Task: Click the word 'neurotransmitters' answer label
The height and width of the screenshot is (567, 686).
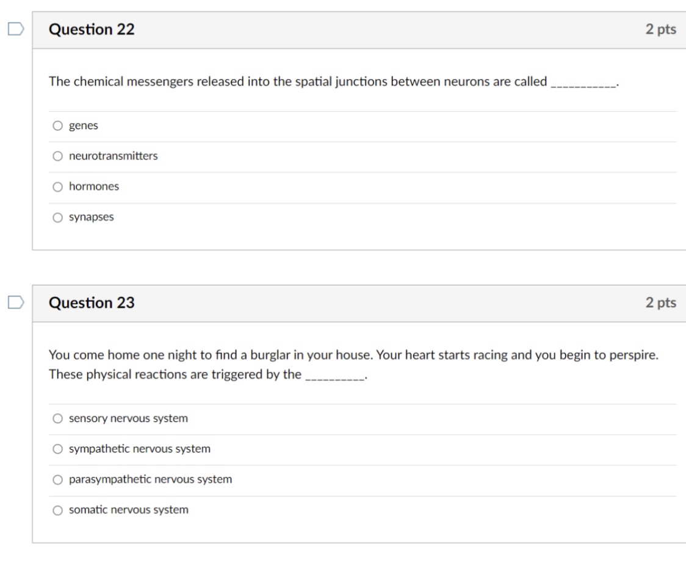Action: [x=113, y=157]
